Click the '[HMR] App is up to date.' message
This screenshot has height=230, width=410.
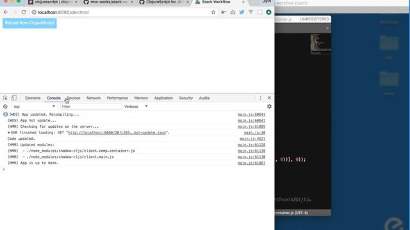33,163
